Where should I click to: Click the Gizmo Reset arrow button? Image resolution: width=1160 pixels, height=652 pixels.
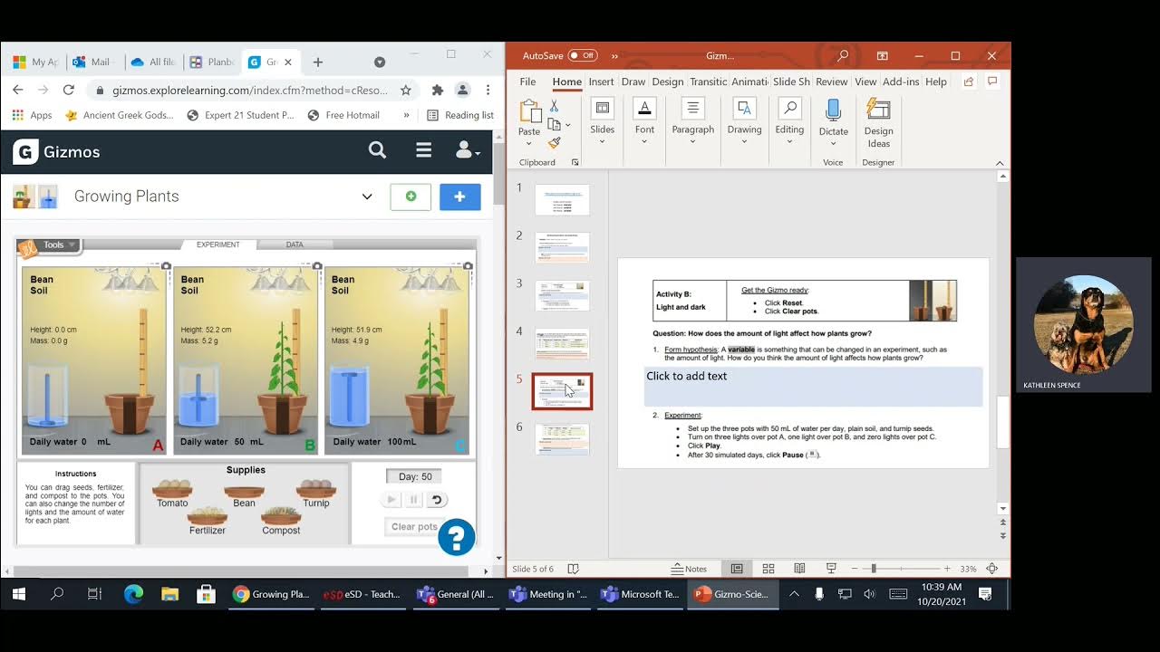coord(437,499)
